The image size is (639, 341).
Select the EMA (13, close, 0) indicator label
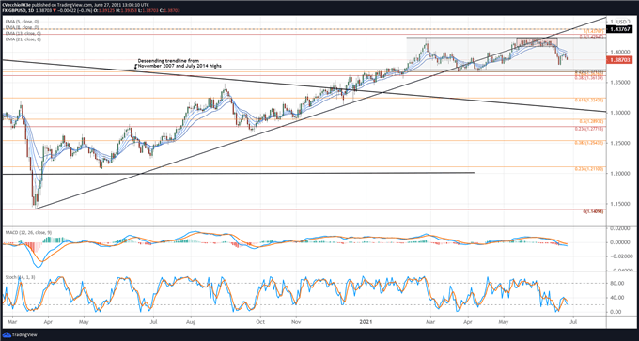23,33
